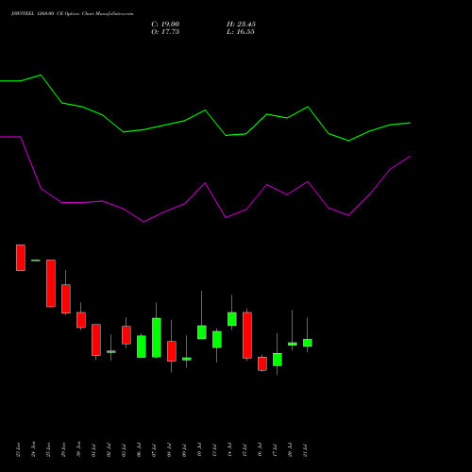Click the 13 Jul date label
The image size is (472, 472).
[214, 450]
